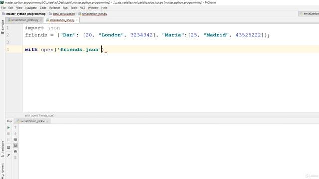The image size is (319, 179).
Task: Click the Down the stack trace arrow icon
Action: 15,134
